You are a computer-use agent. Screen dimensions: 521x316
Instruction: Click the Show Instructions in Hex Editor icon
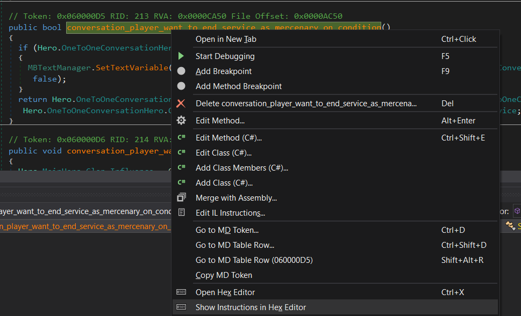click(181, 307)
